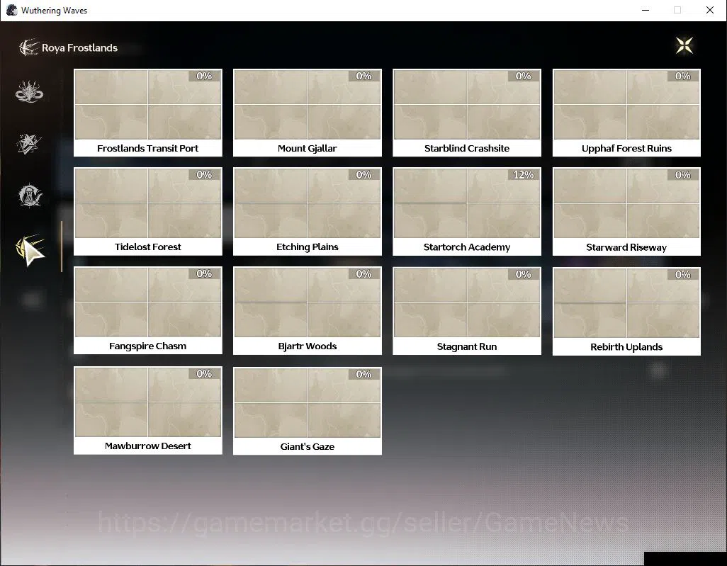The height and width of the screenshot is (566, 727).
Task: Select the star-shaped region icon in sidebar
Action: (x=29, y=144)
